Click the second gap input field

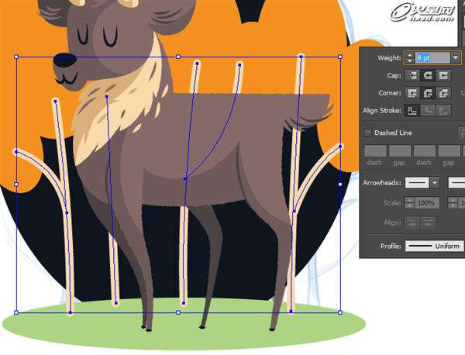coord(449,151)
